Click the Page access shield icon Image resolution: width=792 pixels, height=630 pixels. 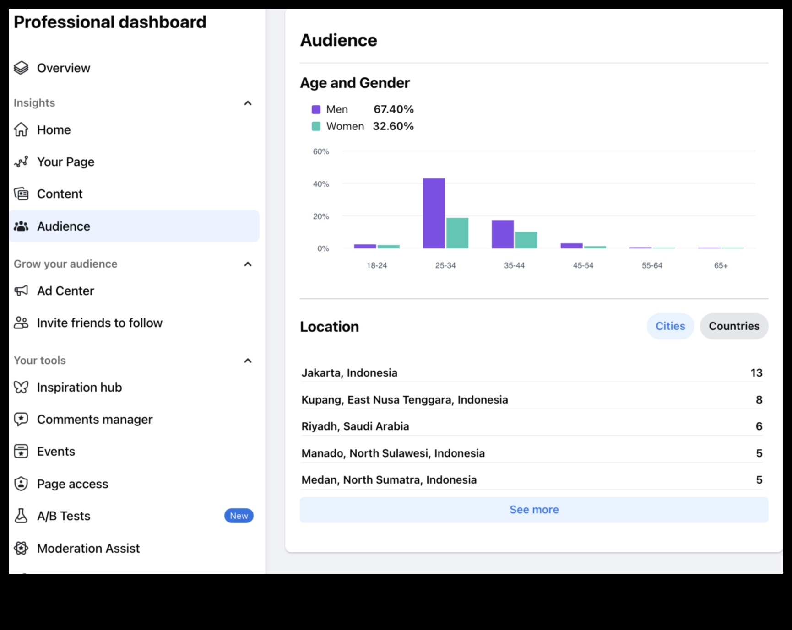pyautogui.click(x=21, y=484)
